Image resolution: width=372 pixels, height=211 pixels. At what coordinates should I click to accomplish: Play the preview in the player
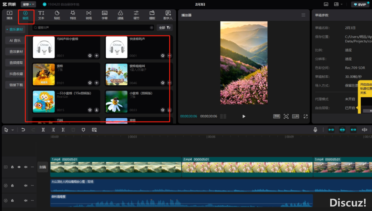coord(244,116)
